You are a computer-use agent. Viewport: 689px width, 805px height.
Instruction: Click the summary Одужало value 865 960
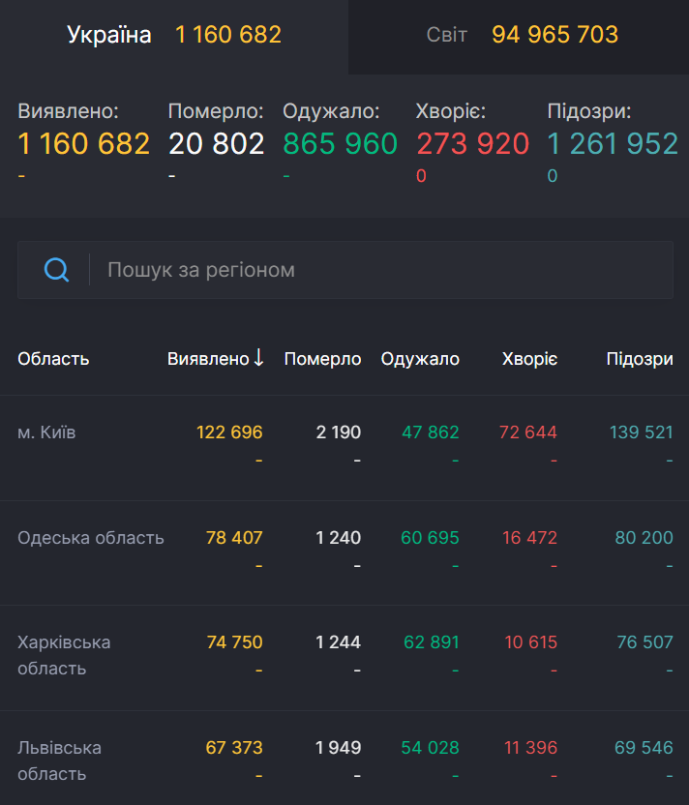click(x=340, y=144)
